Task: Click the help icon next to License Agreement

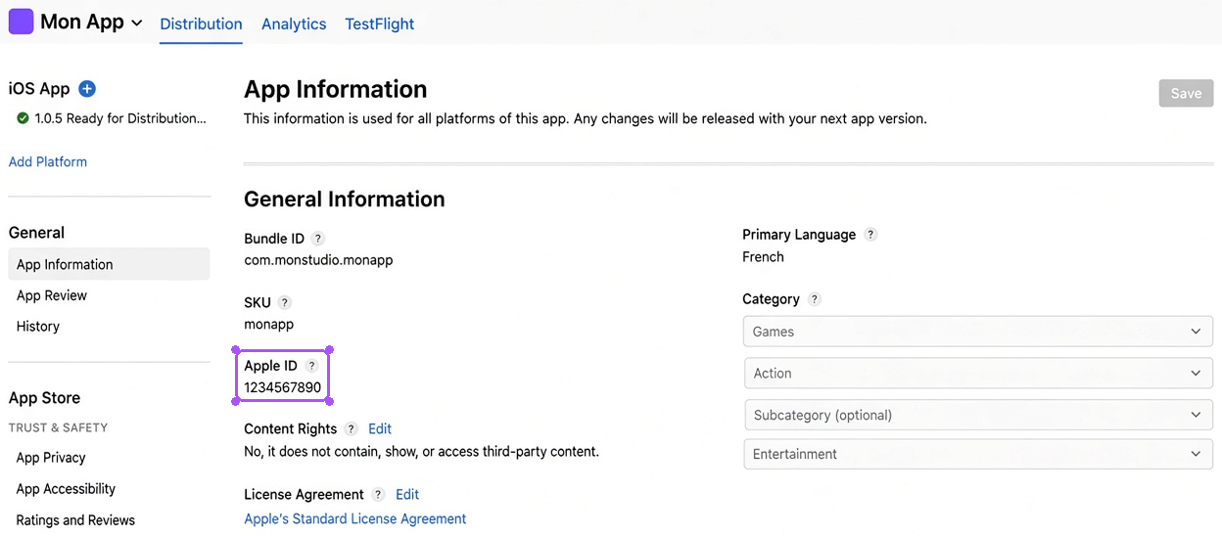Action: coord(378,495)
